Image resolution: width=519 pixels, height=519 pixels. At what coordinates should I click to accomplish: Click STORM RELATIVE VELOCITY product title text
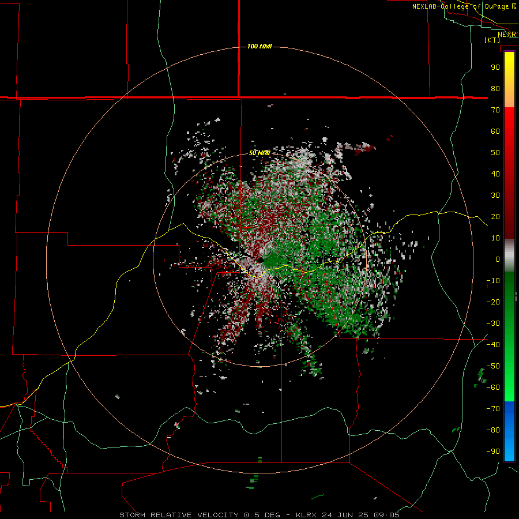pyautogui.click(x=179, y=515)
